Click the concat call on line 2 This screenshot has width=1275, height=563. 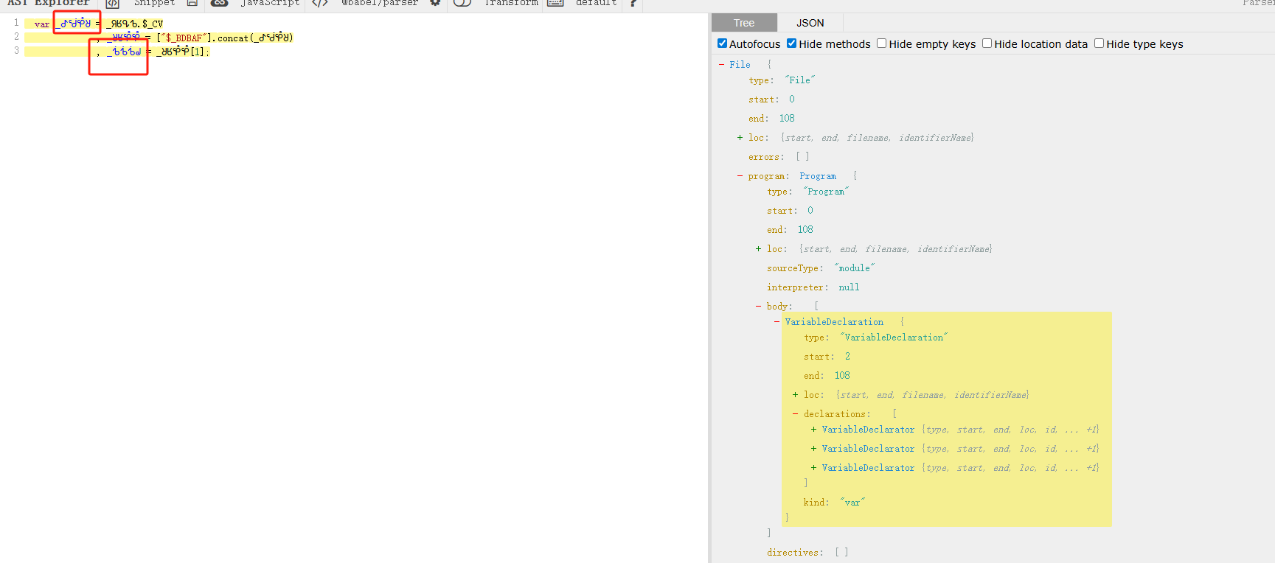233,38
